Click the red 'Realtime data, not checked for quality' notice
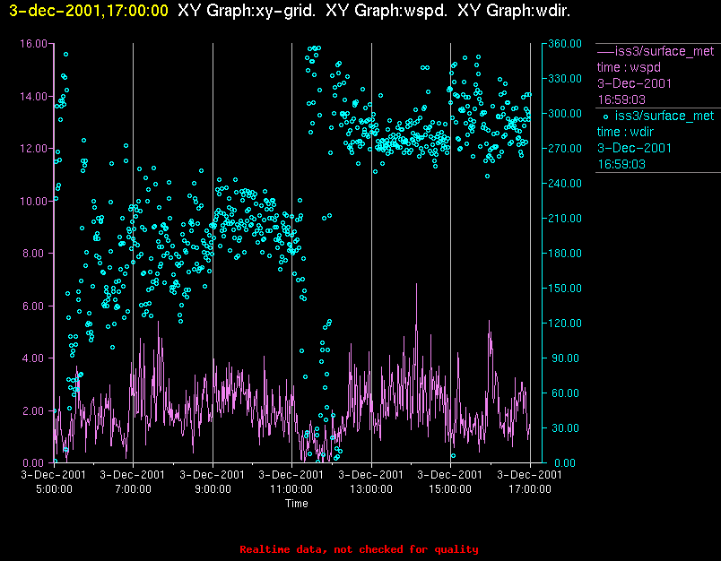721x561 pixels. point(359,549)
